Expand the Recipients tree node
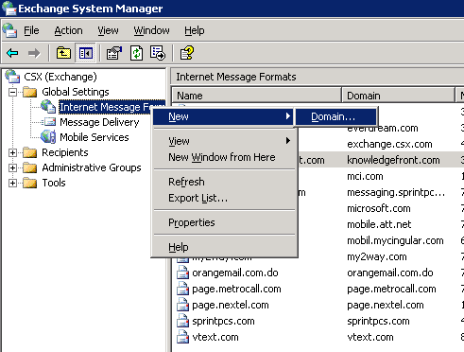Screen dimensions: 464x352 pyautogui.click(x=12, y=152)
